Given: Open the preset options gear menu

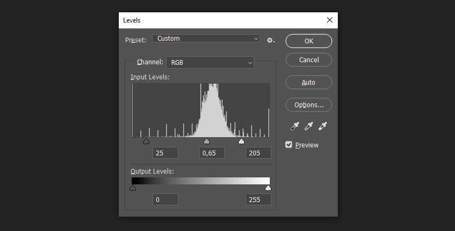Looking at the screenshot, I should (270, 40).
